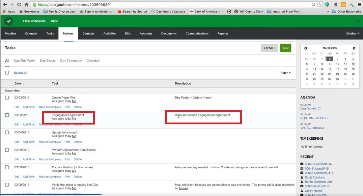This screenshot has height=196, width=363.
Task: Go to next month in calendar
Action: pos(354,48)
